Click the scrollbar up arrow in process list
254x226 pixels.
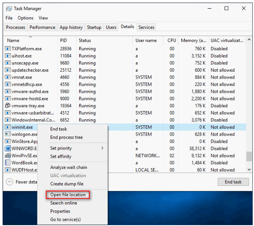249,39
